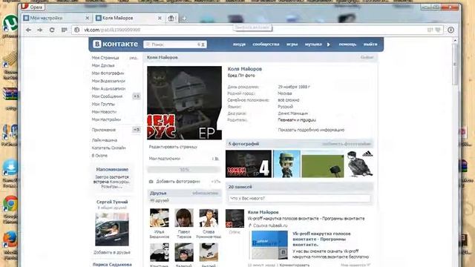Image resolution: width=475 pixels, height=267 pixels.
Task: Open Мои Друзья in sidebar
Action: (103, 65)
